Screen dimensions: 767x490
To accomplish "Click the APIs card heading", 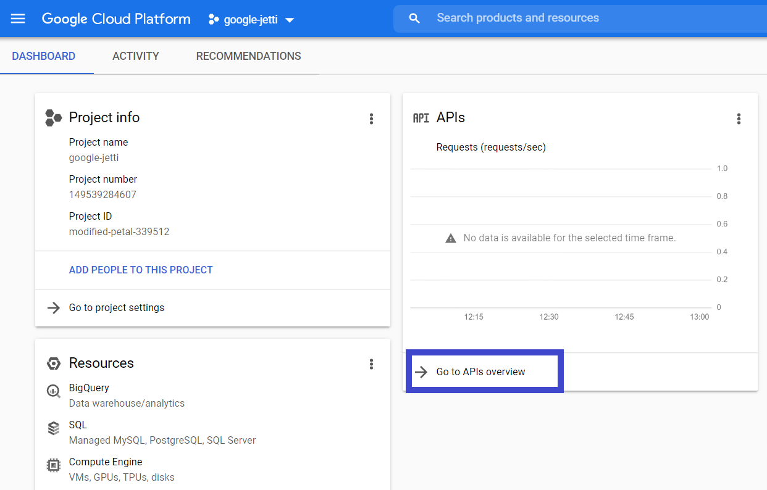I will click(x=451, y=117).
